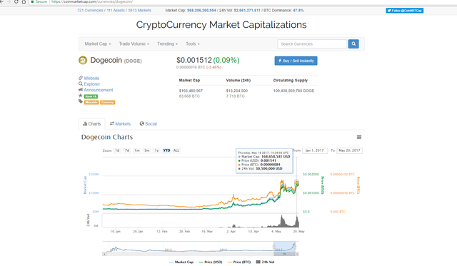The height and width of the screenshot is (266, 457).
Task: Click the Follow @CoinMKTCap Twitter button
Action: (x=405, y=11)
